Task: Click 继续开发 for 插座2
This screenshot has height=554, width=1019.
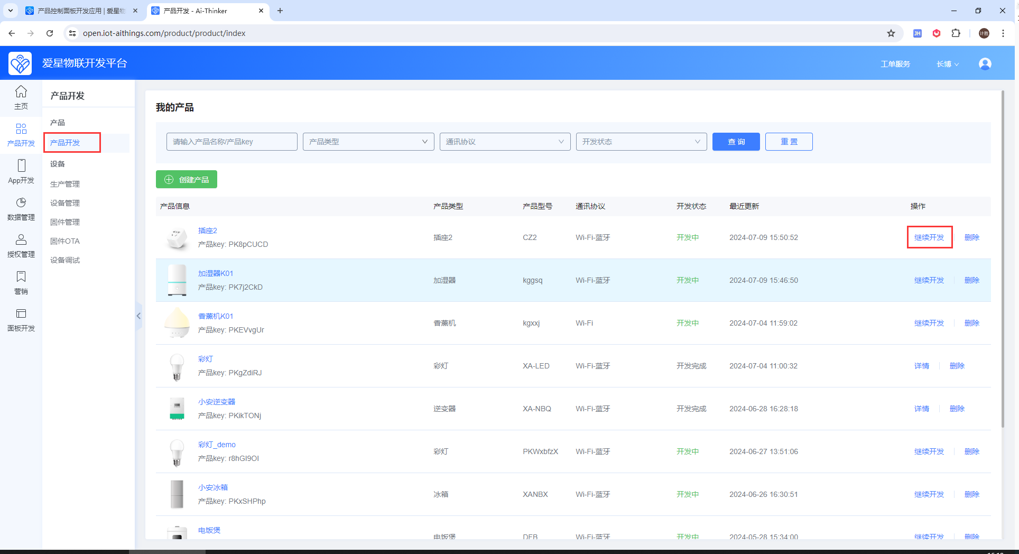Action: [x=929, y=237]
